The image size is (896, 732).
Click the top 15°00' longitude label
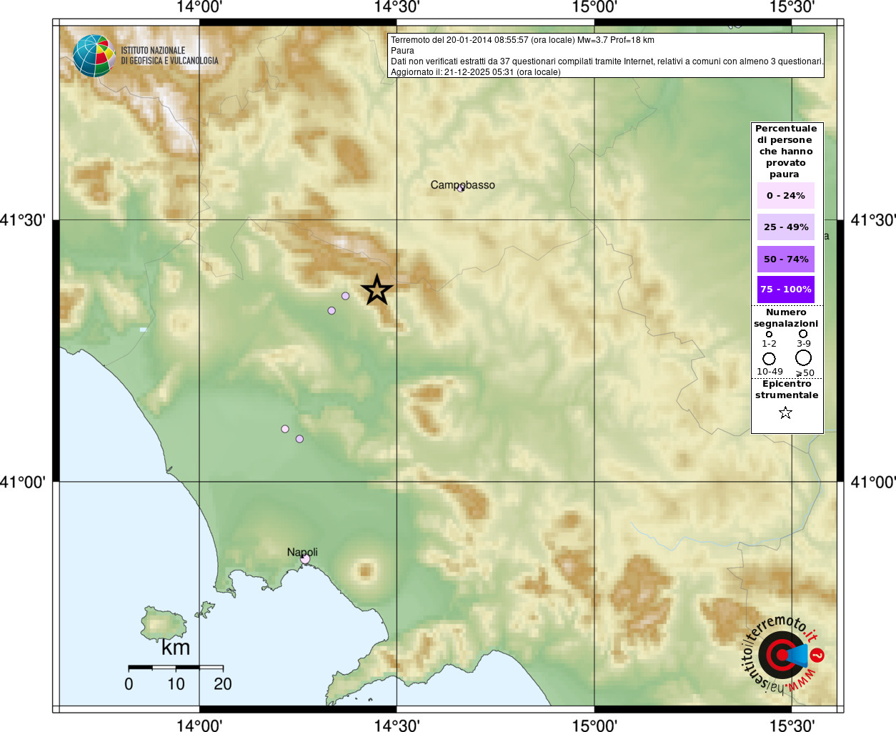pos(594,7)
